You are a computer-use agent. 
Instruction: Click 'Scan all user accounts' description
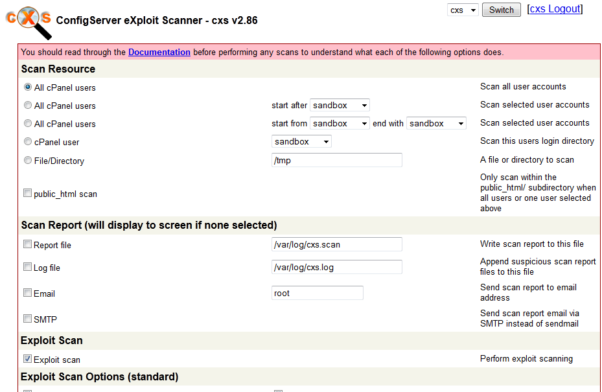click(x=523, y=87)
